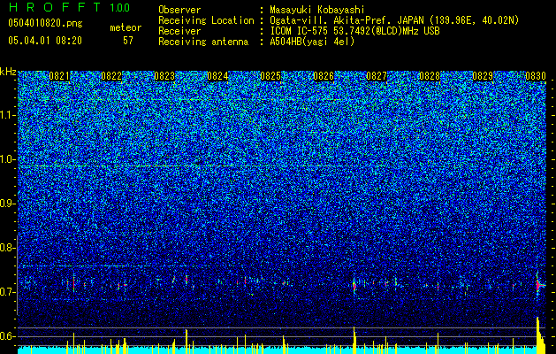Click the strong meteor echo near 0830

[539, 284]
